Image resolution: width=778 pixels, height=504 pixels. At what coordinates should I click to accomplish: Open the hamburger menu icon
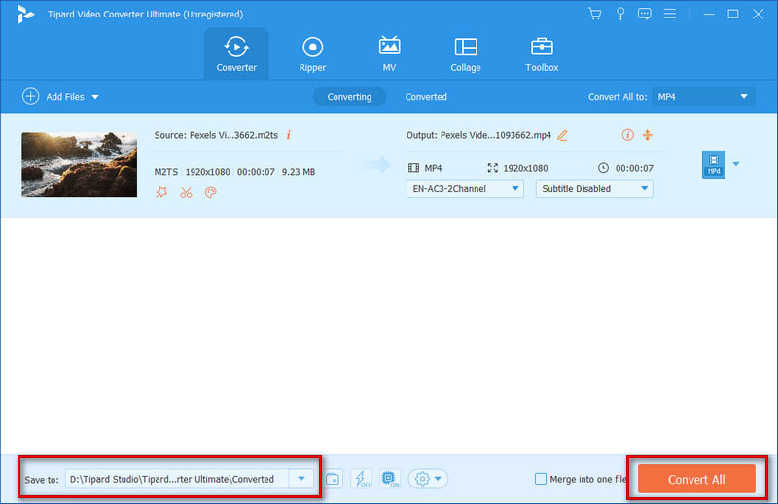(669, 14)
